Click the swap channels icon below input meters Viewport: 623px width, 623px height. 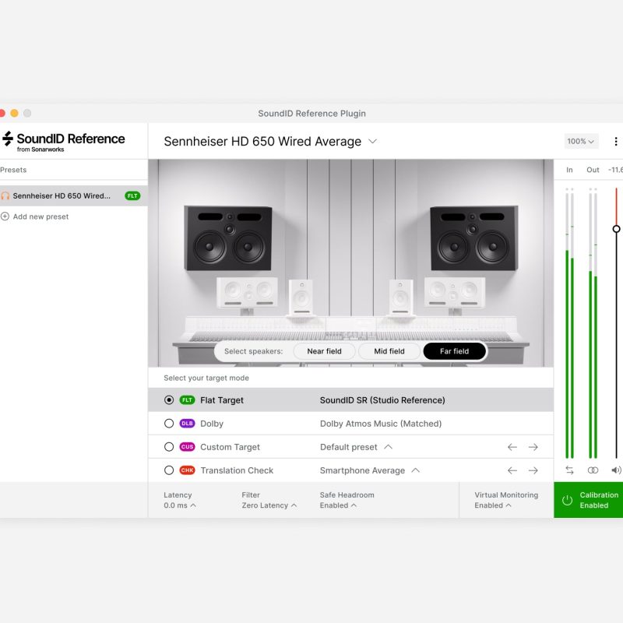tap(569, 470)
